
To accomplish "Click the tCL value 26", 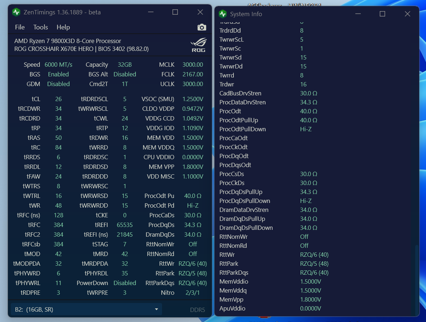I will point(58,99).
